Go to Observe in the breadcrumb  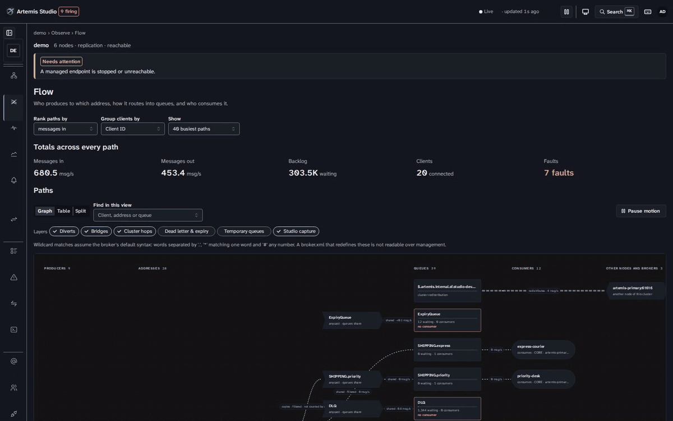click(x=61, y=33)
